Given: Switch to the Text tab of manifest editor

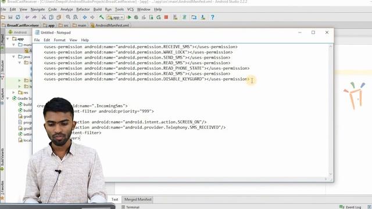Looking at the screenshot, I should click(115, 200).
